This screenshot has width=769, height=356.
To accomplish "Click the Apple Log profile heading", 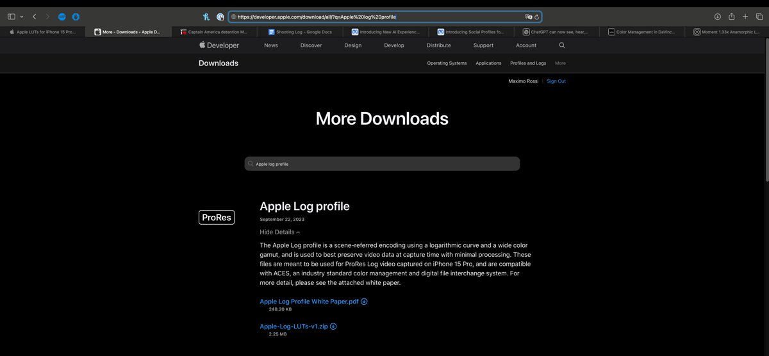I will [304, 206].
